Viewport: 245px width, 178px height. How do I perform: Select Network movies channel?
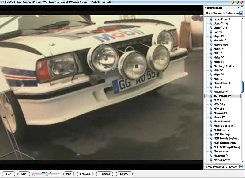point(222,160)
